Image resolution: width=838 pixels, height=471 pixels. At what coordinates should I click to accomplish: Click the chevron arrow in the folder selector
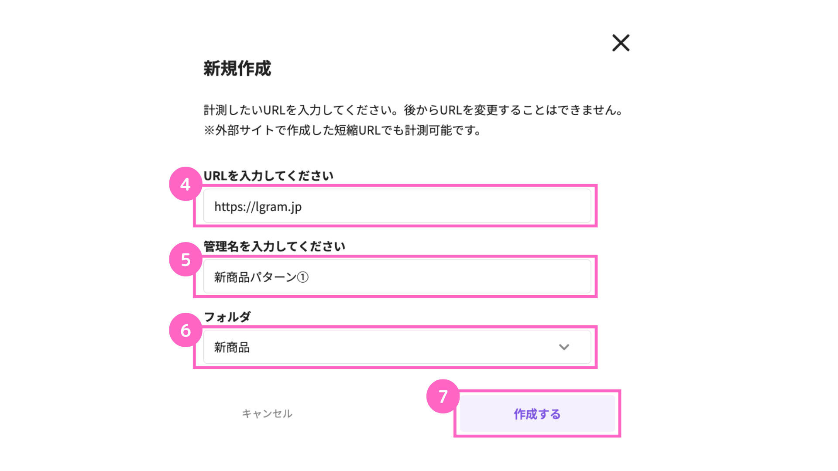pos(564,347)
